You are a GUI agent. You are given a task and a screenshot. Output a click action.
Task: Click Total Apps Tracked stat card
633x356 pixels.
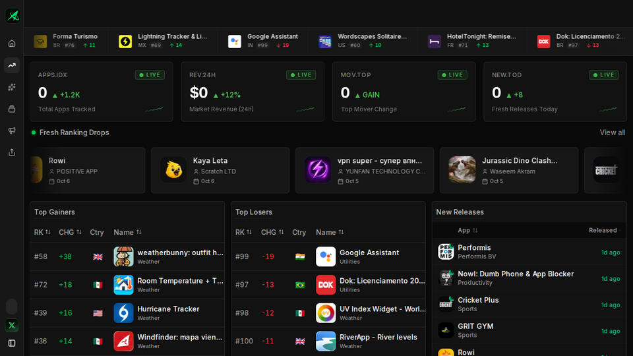(x=102, y=92)
